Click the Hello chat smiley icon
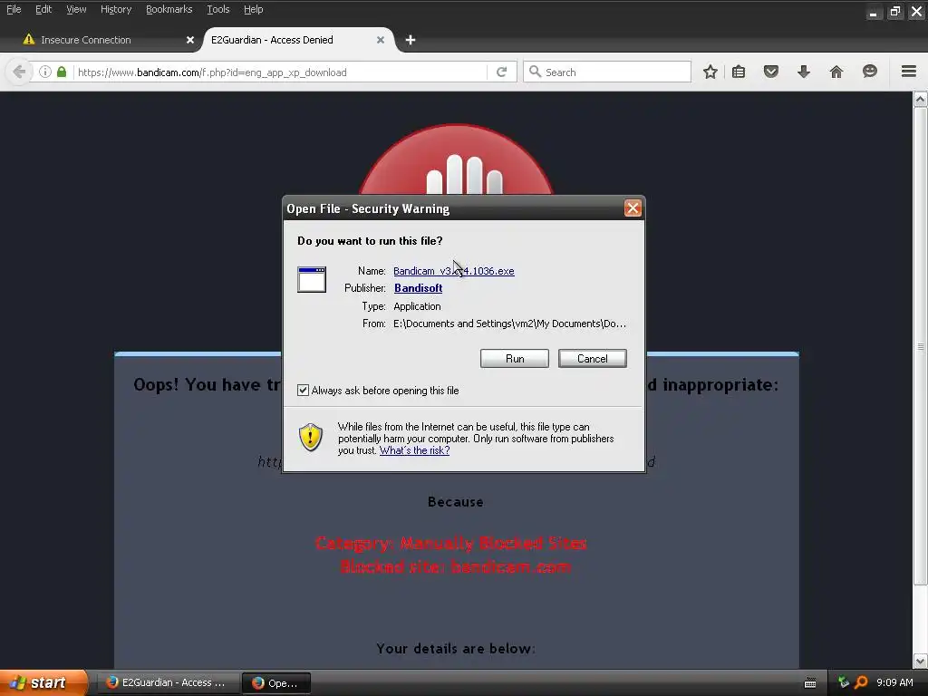Viewport: 928px width, 696px height. [x=869, y=72]
